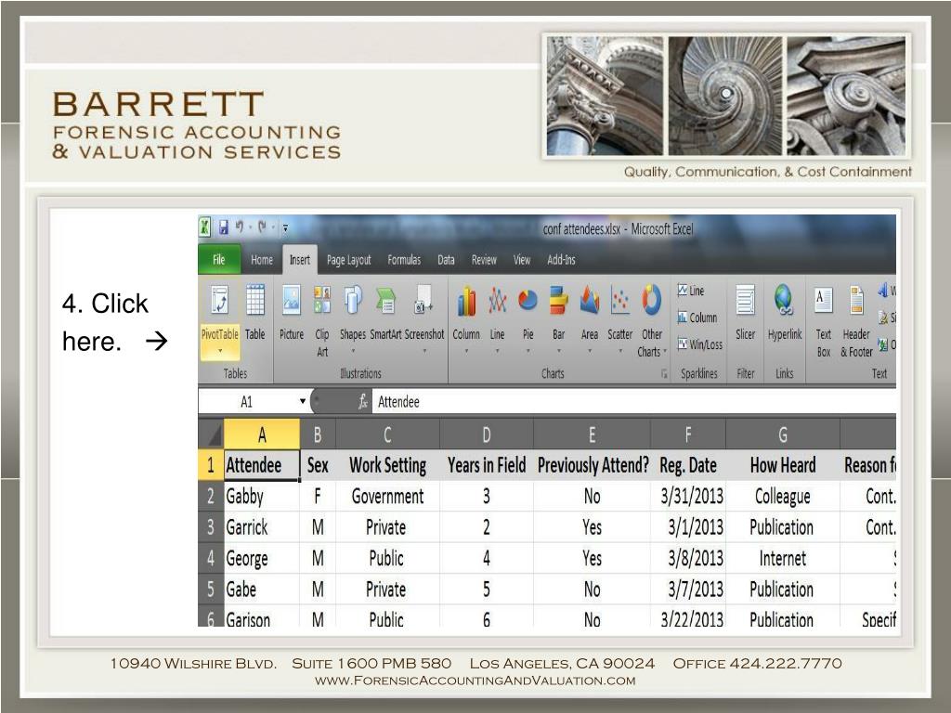Image resolution: width=951 pixels, height=713 pixels.
Task: Open the Charts group dialog launcher
Action: tap(664, 375)
